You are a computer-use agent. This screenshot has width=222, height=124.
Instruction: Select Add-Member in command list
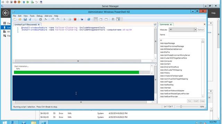165,88
